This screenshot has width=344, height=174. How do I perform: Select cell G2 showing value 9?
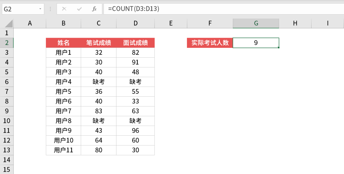click(x=256, y=43)
